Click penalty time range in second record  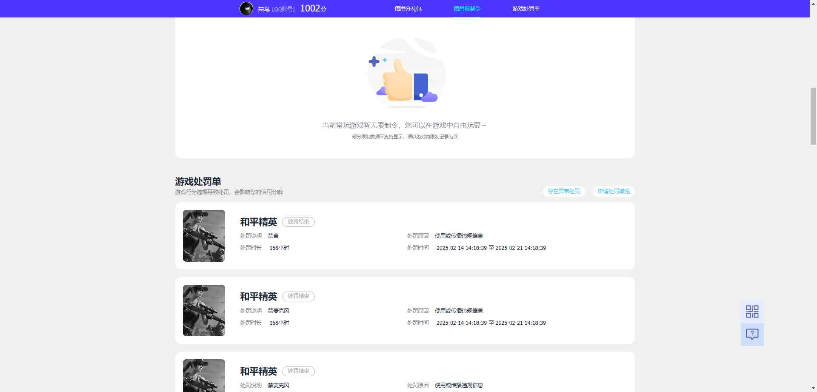[x=491, y=323]
